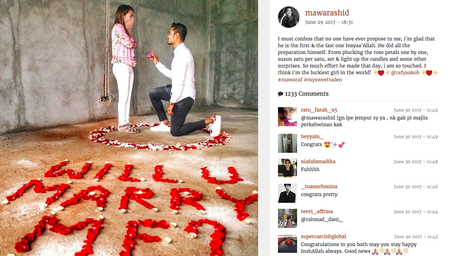Open the @rafyaakob mention link
Viewport: 451px width, 256px height.
coord(405,73)
